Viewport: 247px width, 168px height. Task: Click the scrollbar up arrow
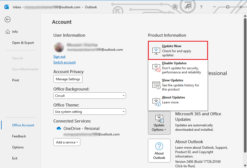pos(245,16)
